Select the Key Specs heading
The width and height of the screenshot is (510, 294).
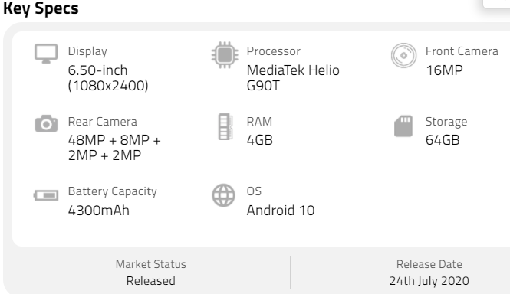point(41,8)
